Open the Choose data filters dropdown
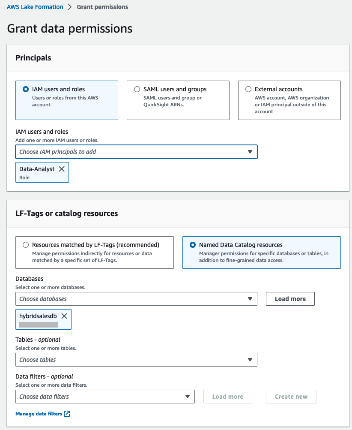The width and height of the screenshot is (352, 430). [98, 397]
